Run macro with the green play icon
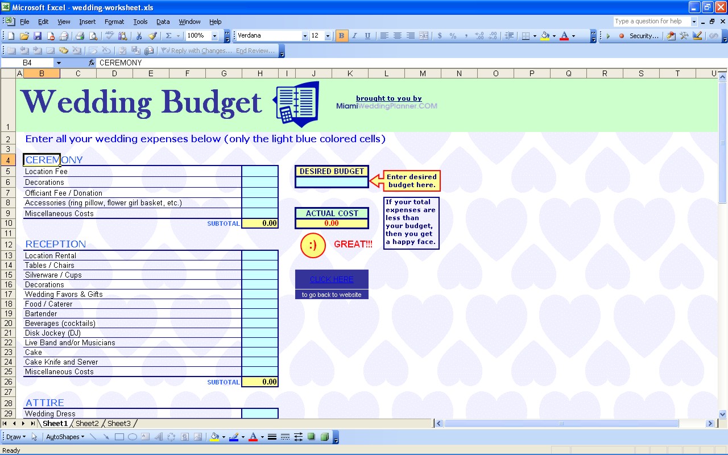Image resolution: width=728 pixels, height=455 pixels. (x=608, y=36)
